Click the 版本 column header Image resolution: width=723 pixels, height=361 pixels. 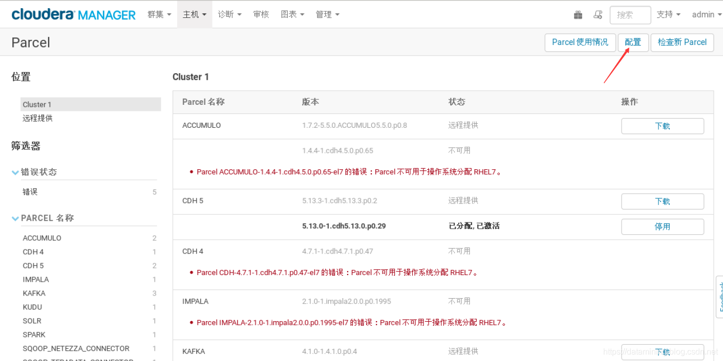310,102
